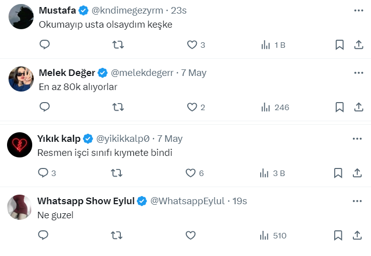Share Melek Değer's tweet
Image resolution: width=371 pixels, height=256 pixels.
[358, 107]
